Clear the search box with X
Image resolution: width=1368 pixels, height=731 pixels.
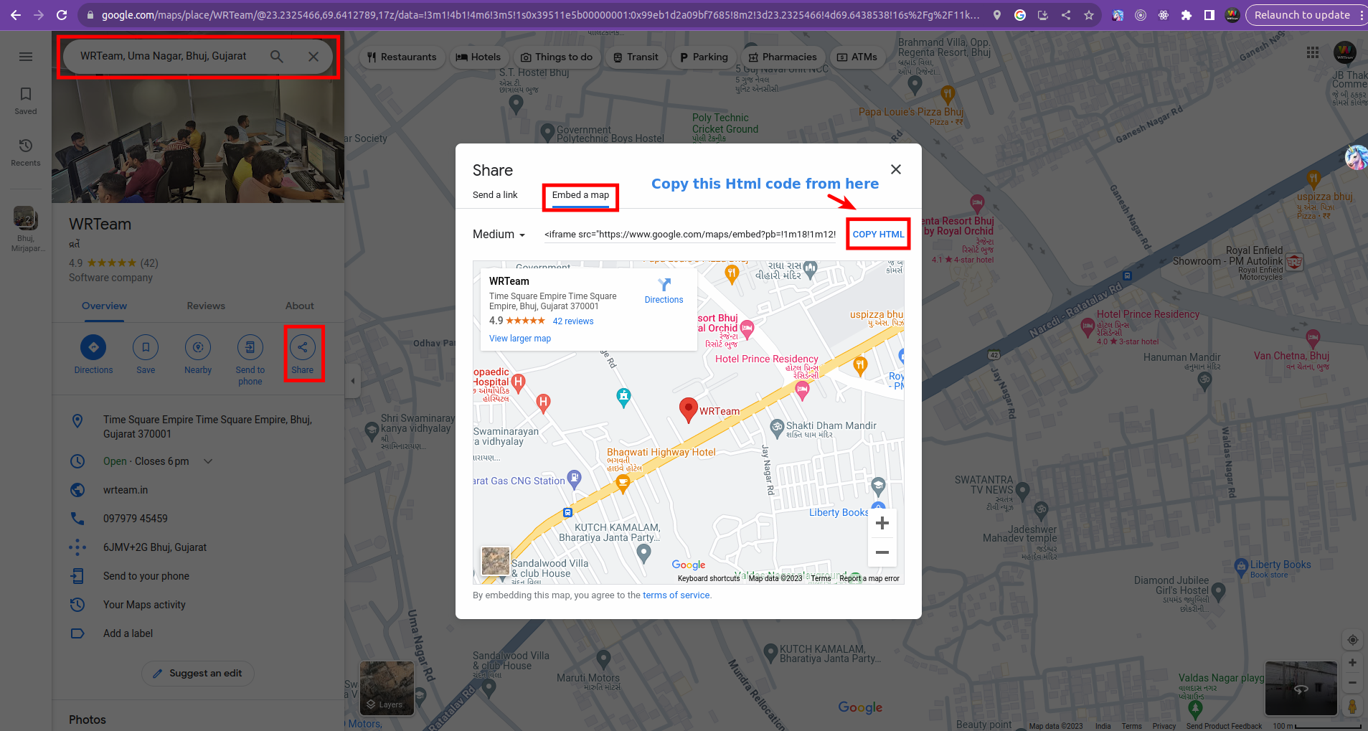pyautogui.click(x=313, y=56)
